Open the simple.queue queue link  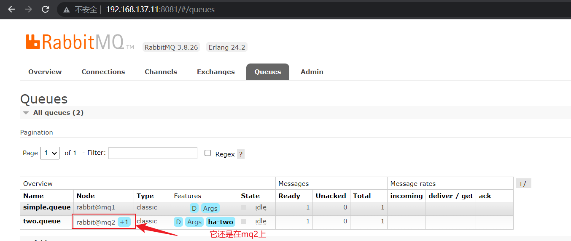[x=47, y=207]
